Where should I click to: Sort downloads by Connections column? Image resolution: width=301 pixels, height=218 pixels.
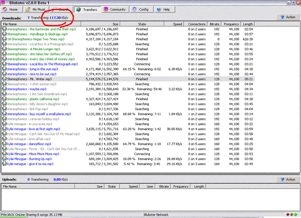pyautogui.click(x=196, y=24)
